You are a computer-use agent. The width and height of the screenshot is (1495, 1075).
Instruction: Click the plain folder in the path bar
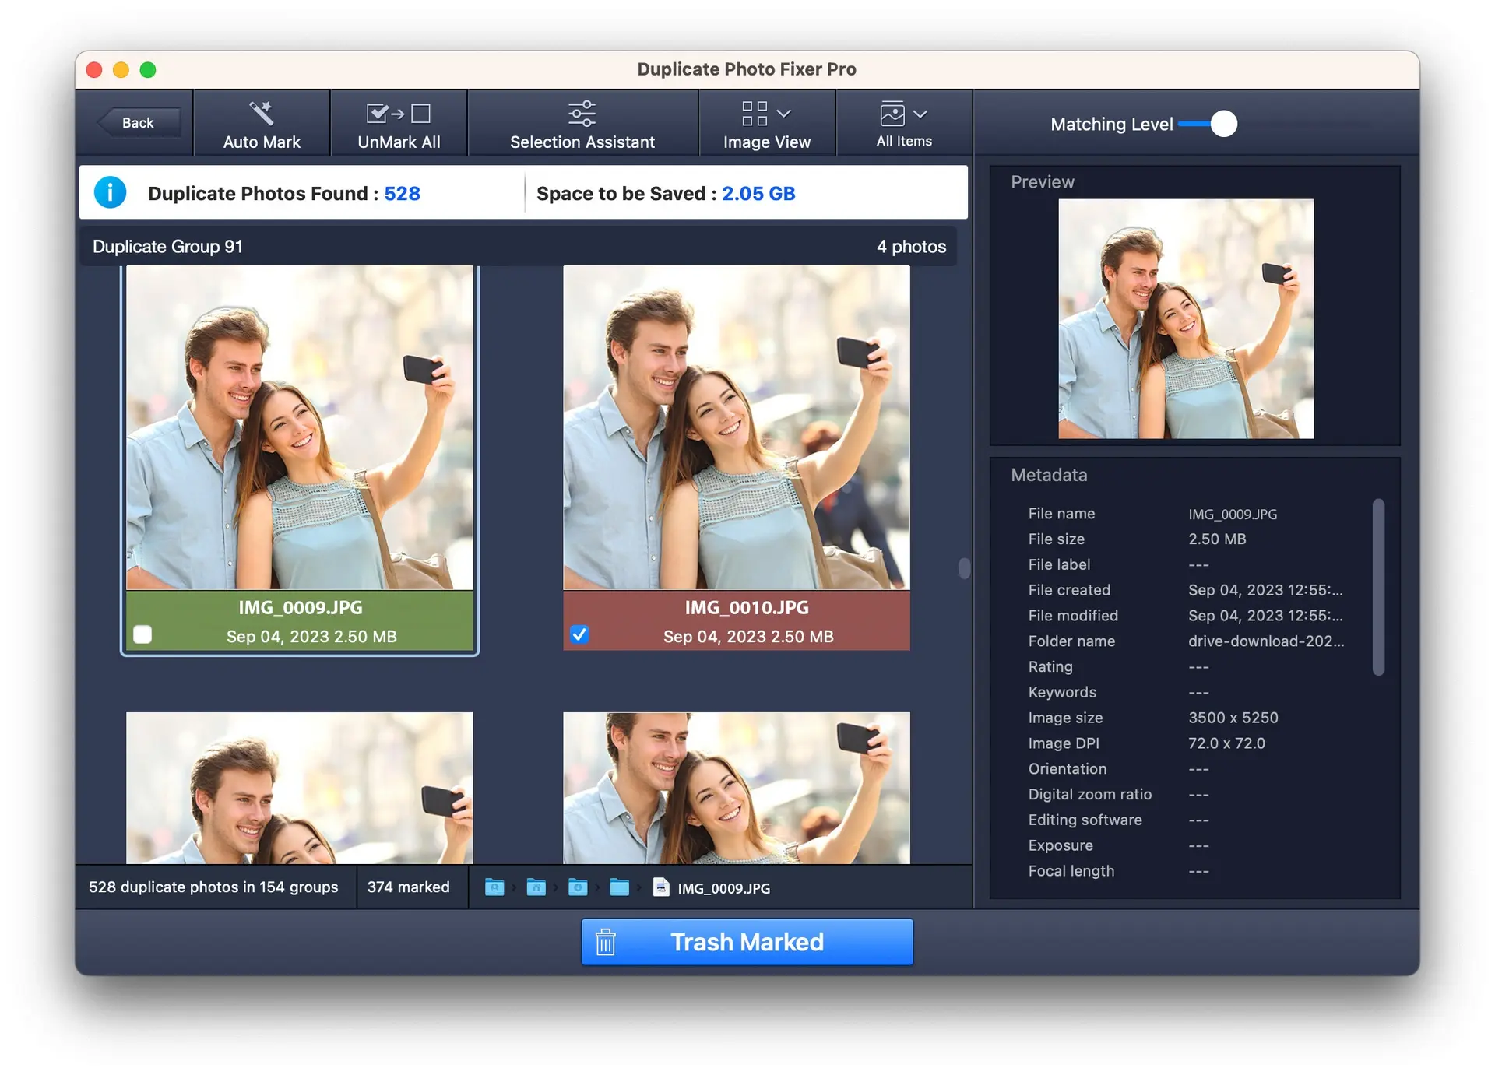click(x=620, y=887)
